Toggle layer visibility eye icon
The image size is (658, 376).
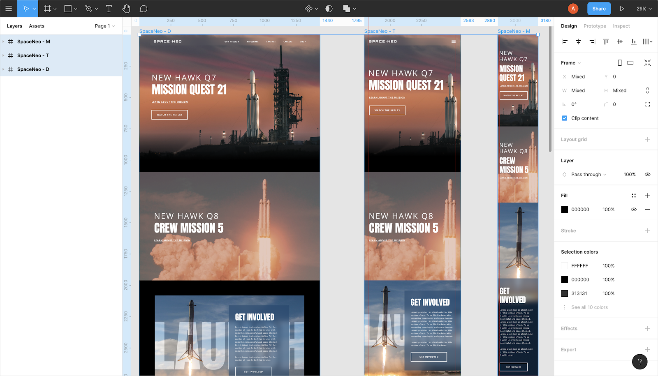pyautogui.click(x=647, y=175)
